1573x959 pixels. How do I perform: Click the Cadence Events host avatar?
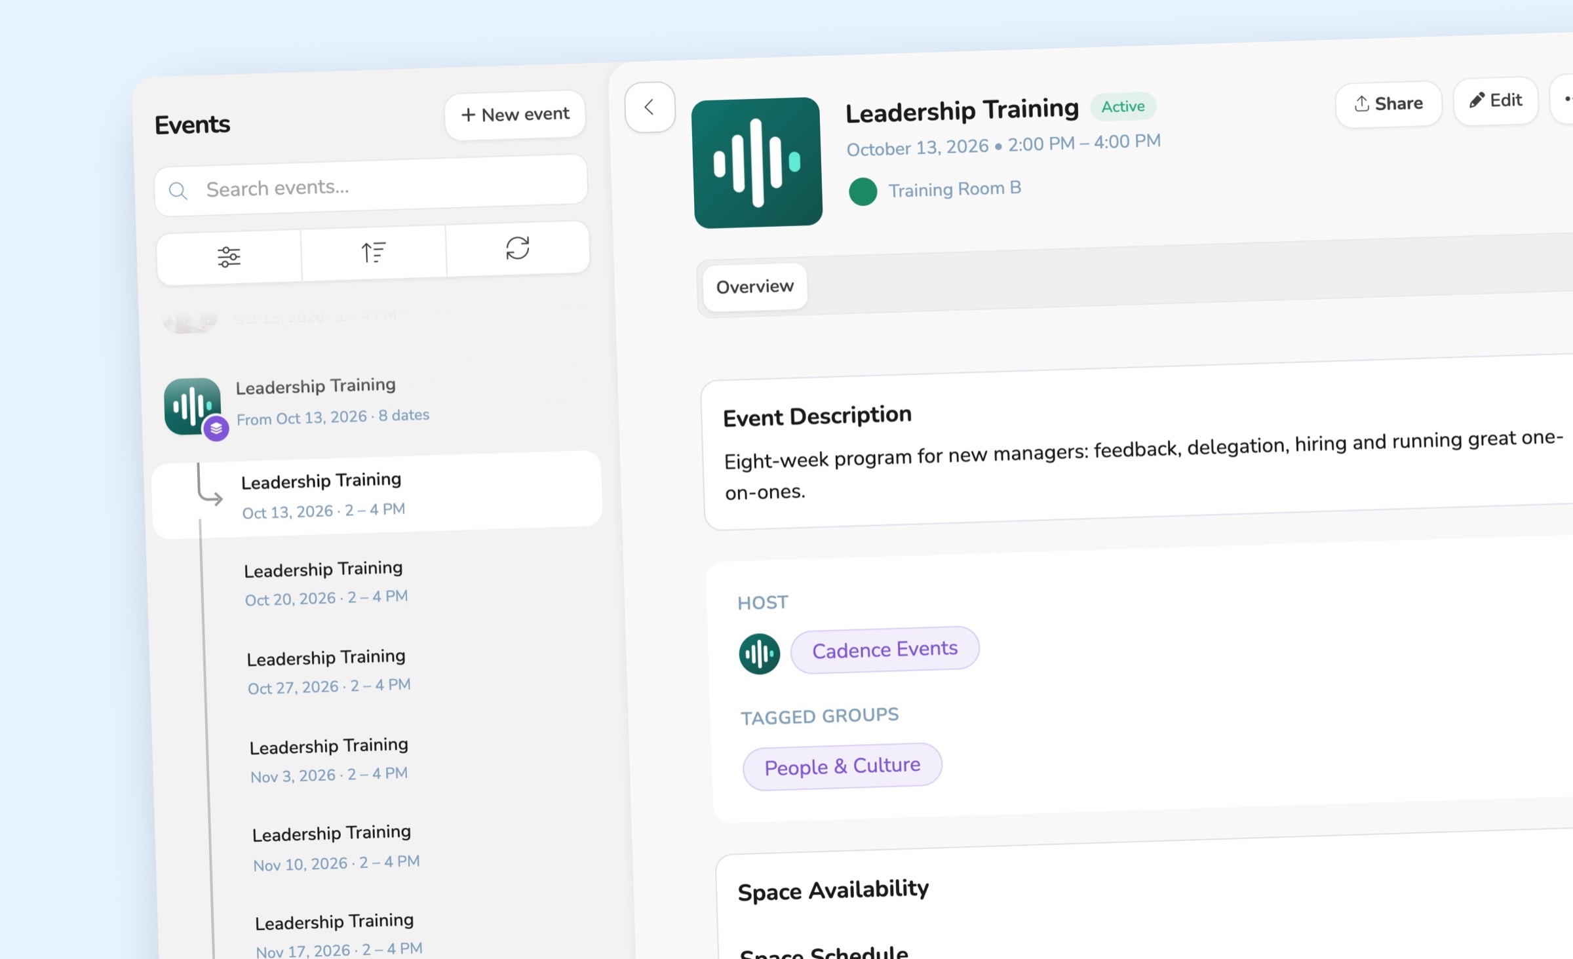[759, 654]
